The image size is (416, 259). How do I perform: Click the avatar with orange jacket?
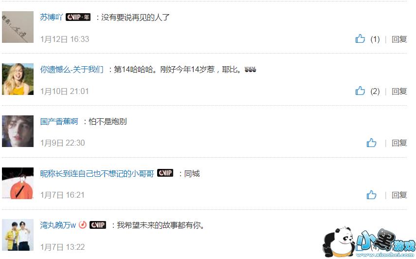coord(18,183)
